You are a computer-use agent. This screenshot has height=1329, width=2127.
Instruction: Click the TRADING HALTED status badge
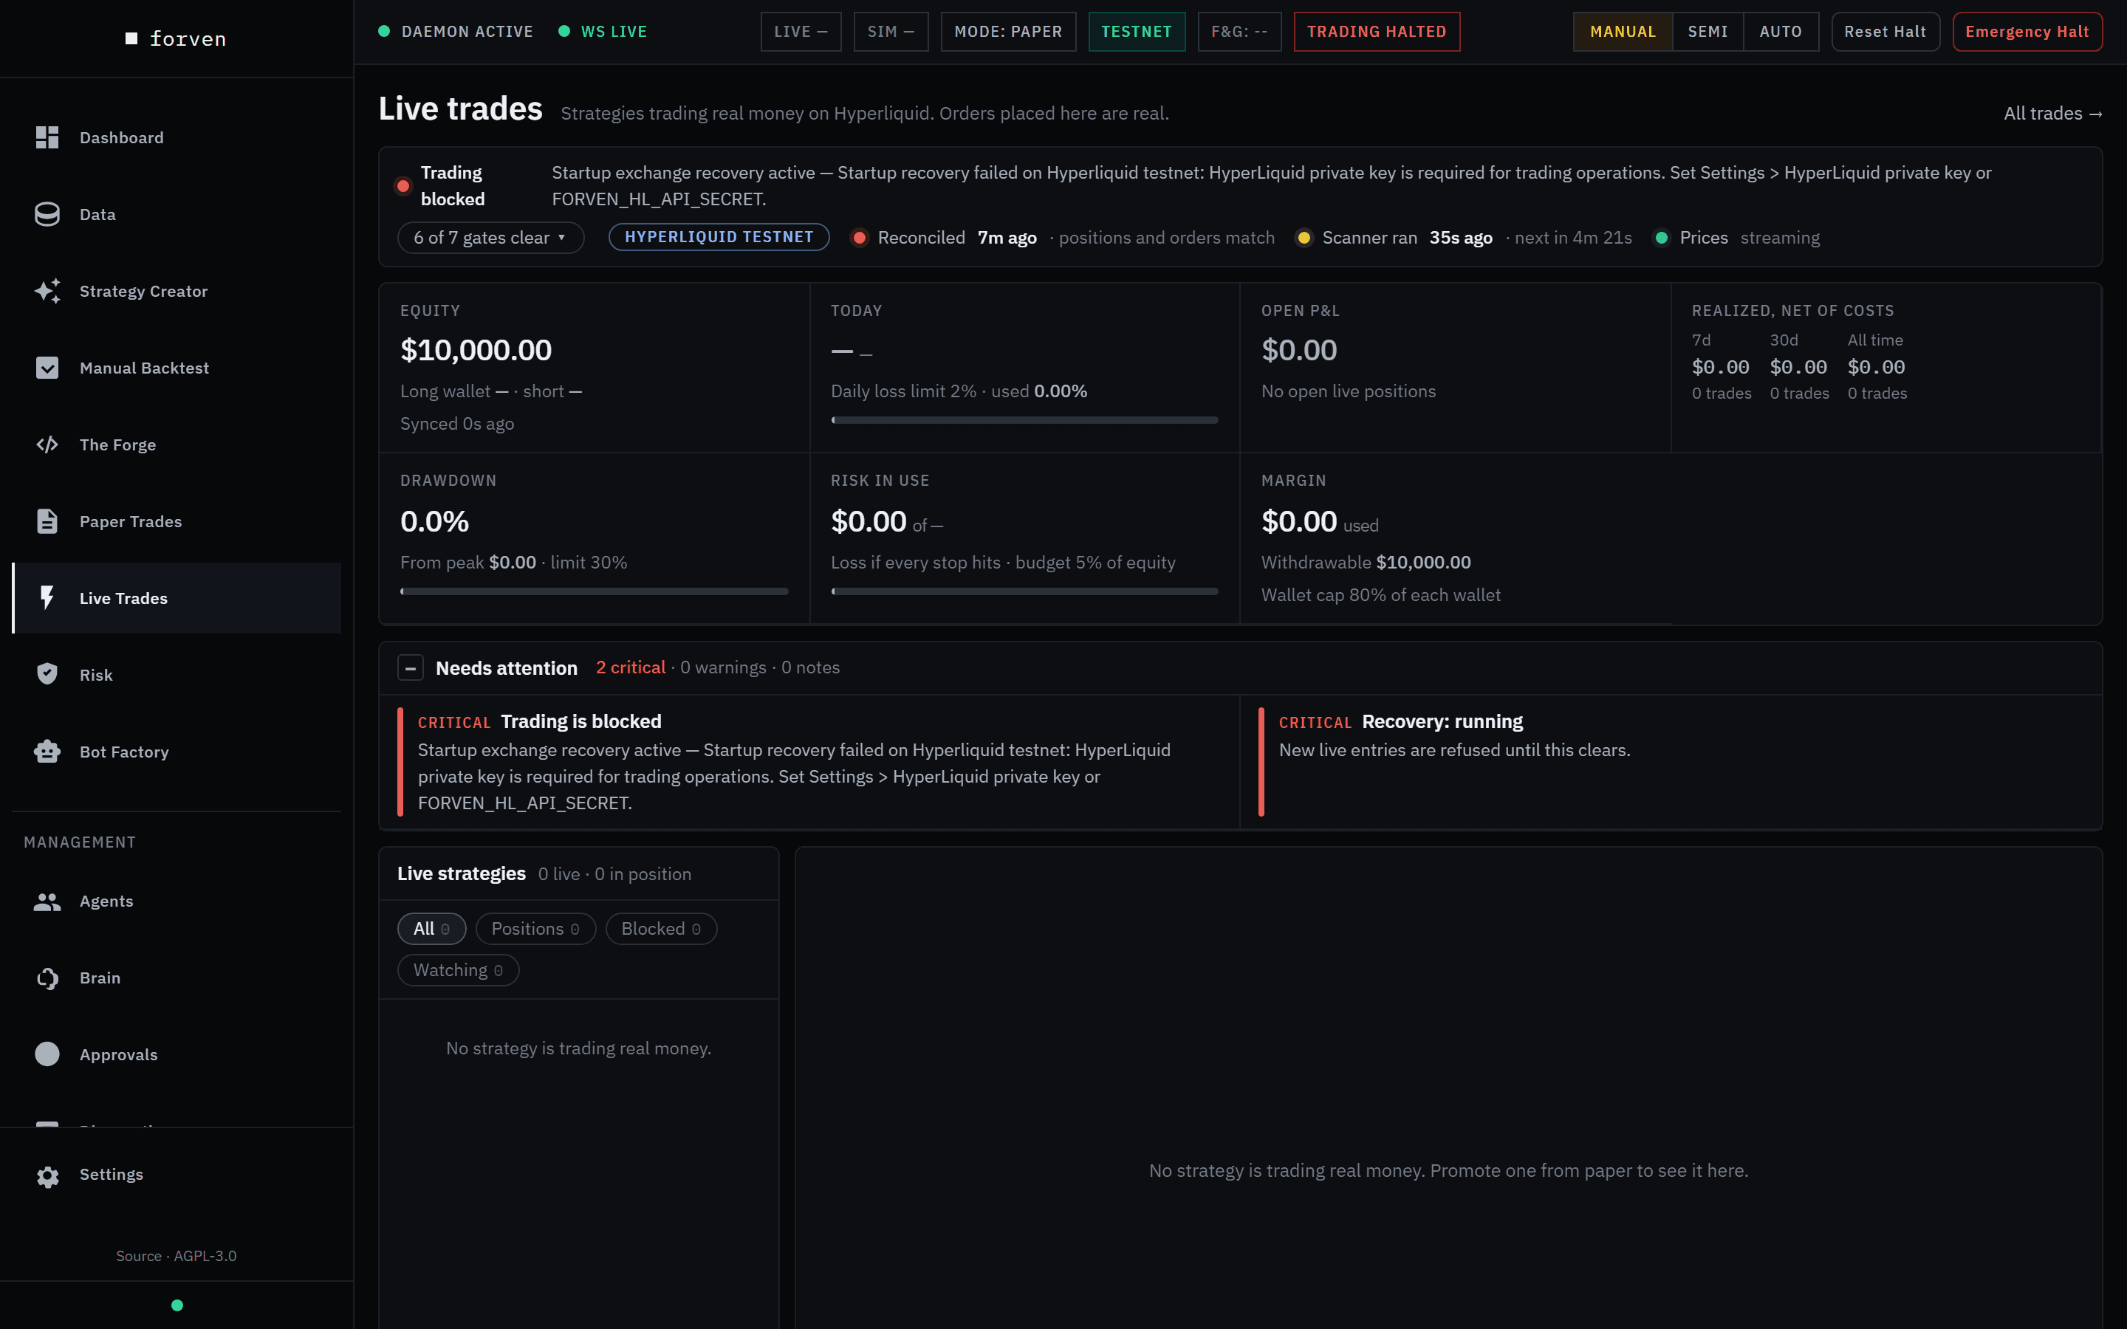click(1377, 32)
